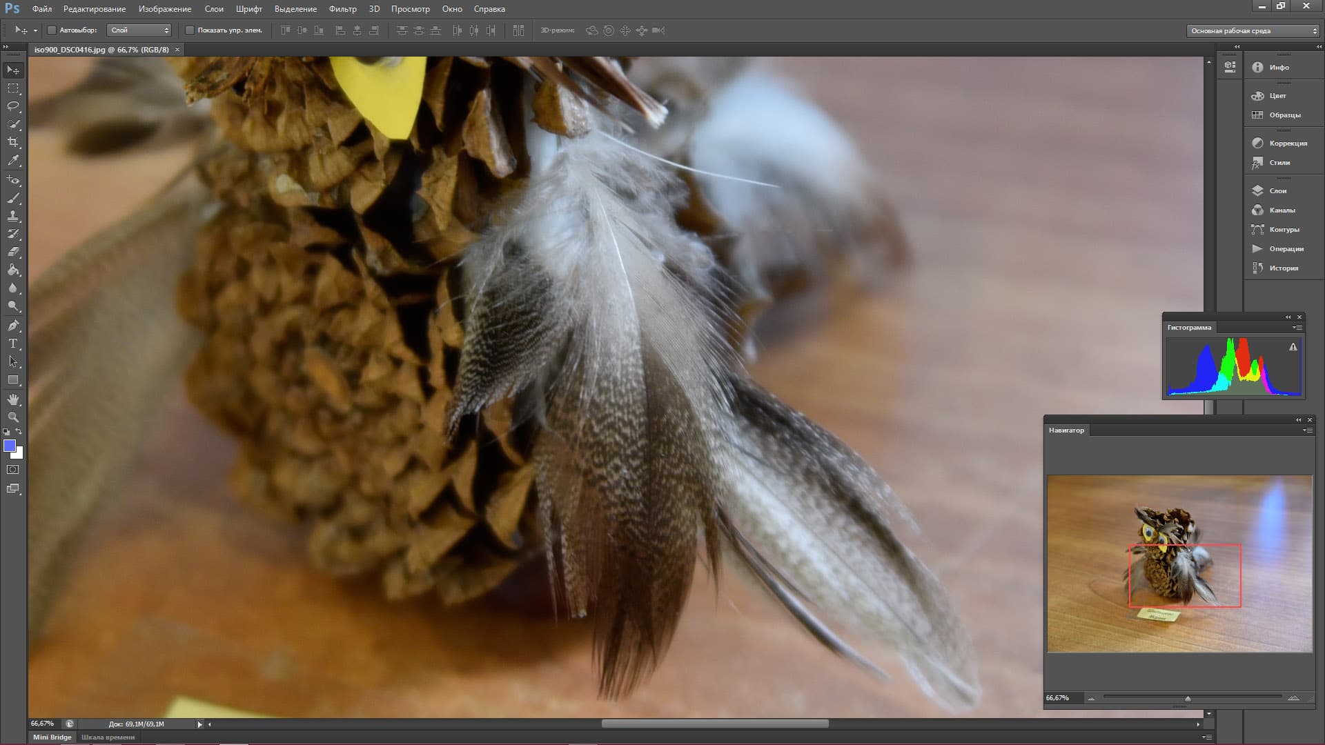Open the Навигатор panel options menu
The height and width of the screenshot is (745, 1325).
1307,430
